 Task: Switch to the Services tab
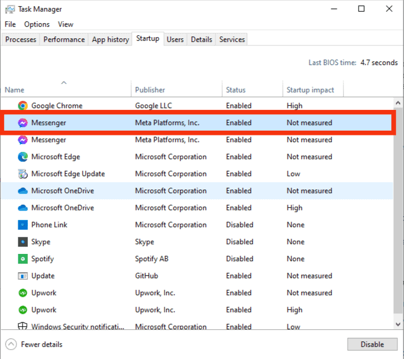(232, 39)
